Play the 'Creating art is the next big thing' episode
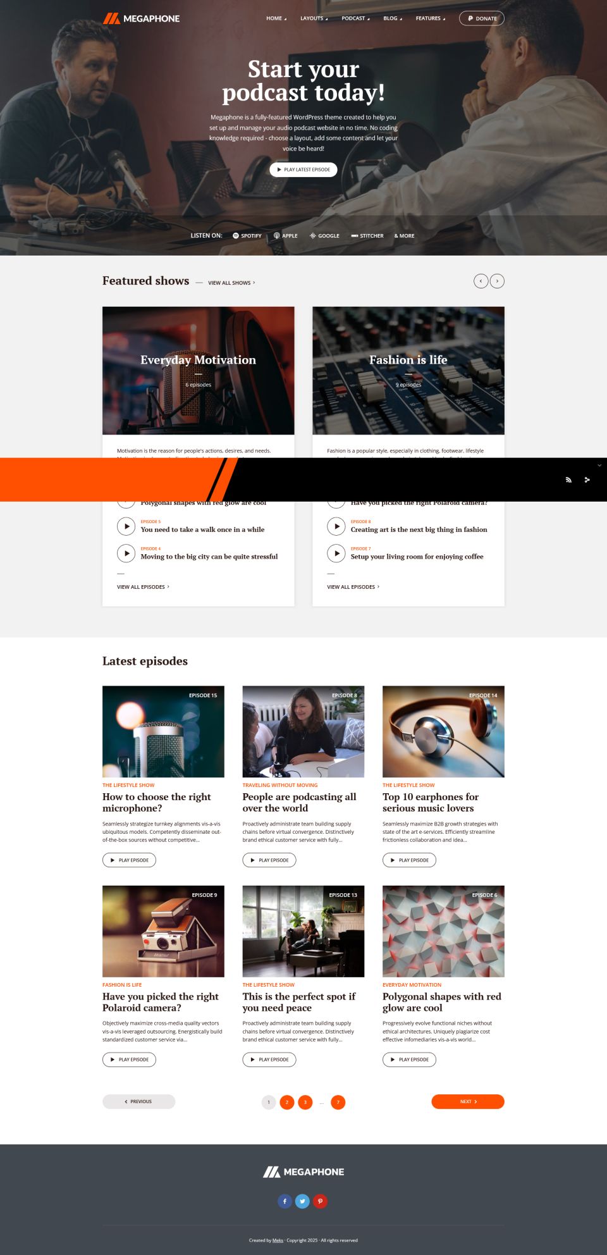The height and width of the screenshot is (1255, 607). point(336,526)
